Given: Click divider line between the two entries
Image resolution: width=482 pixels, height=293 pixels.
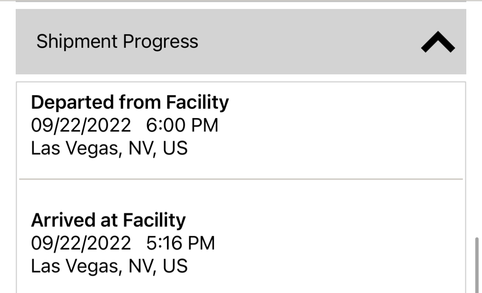Looking at the screenshot, I should pyautogui.click(x=241, y=179).
